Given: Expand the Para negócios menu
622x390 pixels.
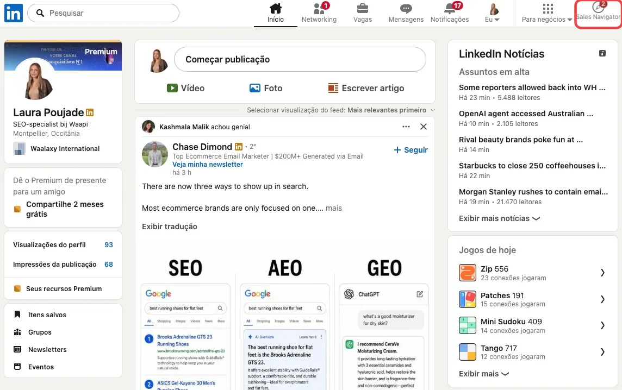Looking at the screenshot, I should 547,13.
